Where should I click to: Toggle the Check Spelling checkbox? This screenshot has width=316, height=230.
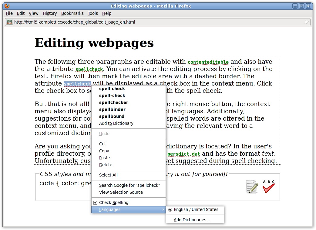(x=96, y=202)
